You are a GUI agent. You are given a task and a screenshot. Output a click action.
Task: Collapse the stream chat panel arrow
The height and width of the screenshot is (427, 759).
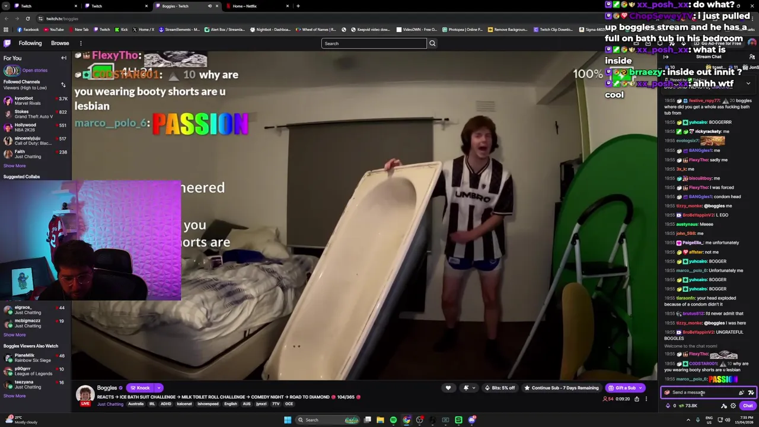(666, 57)
